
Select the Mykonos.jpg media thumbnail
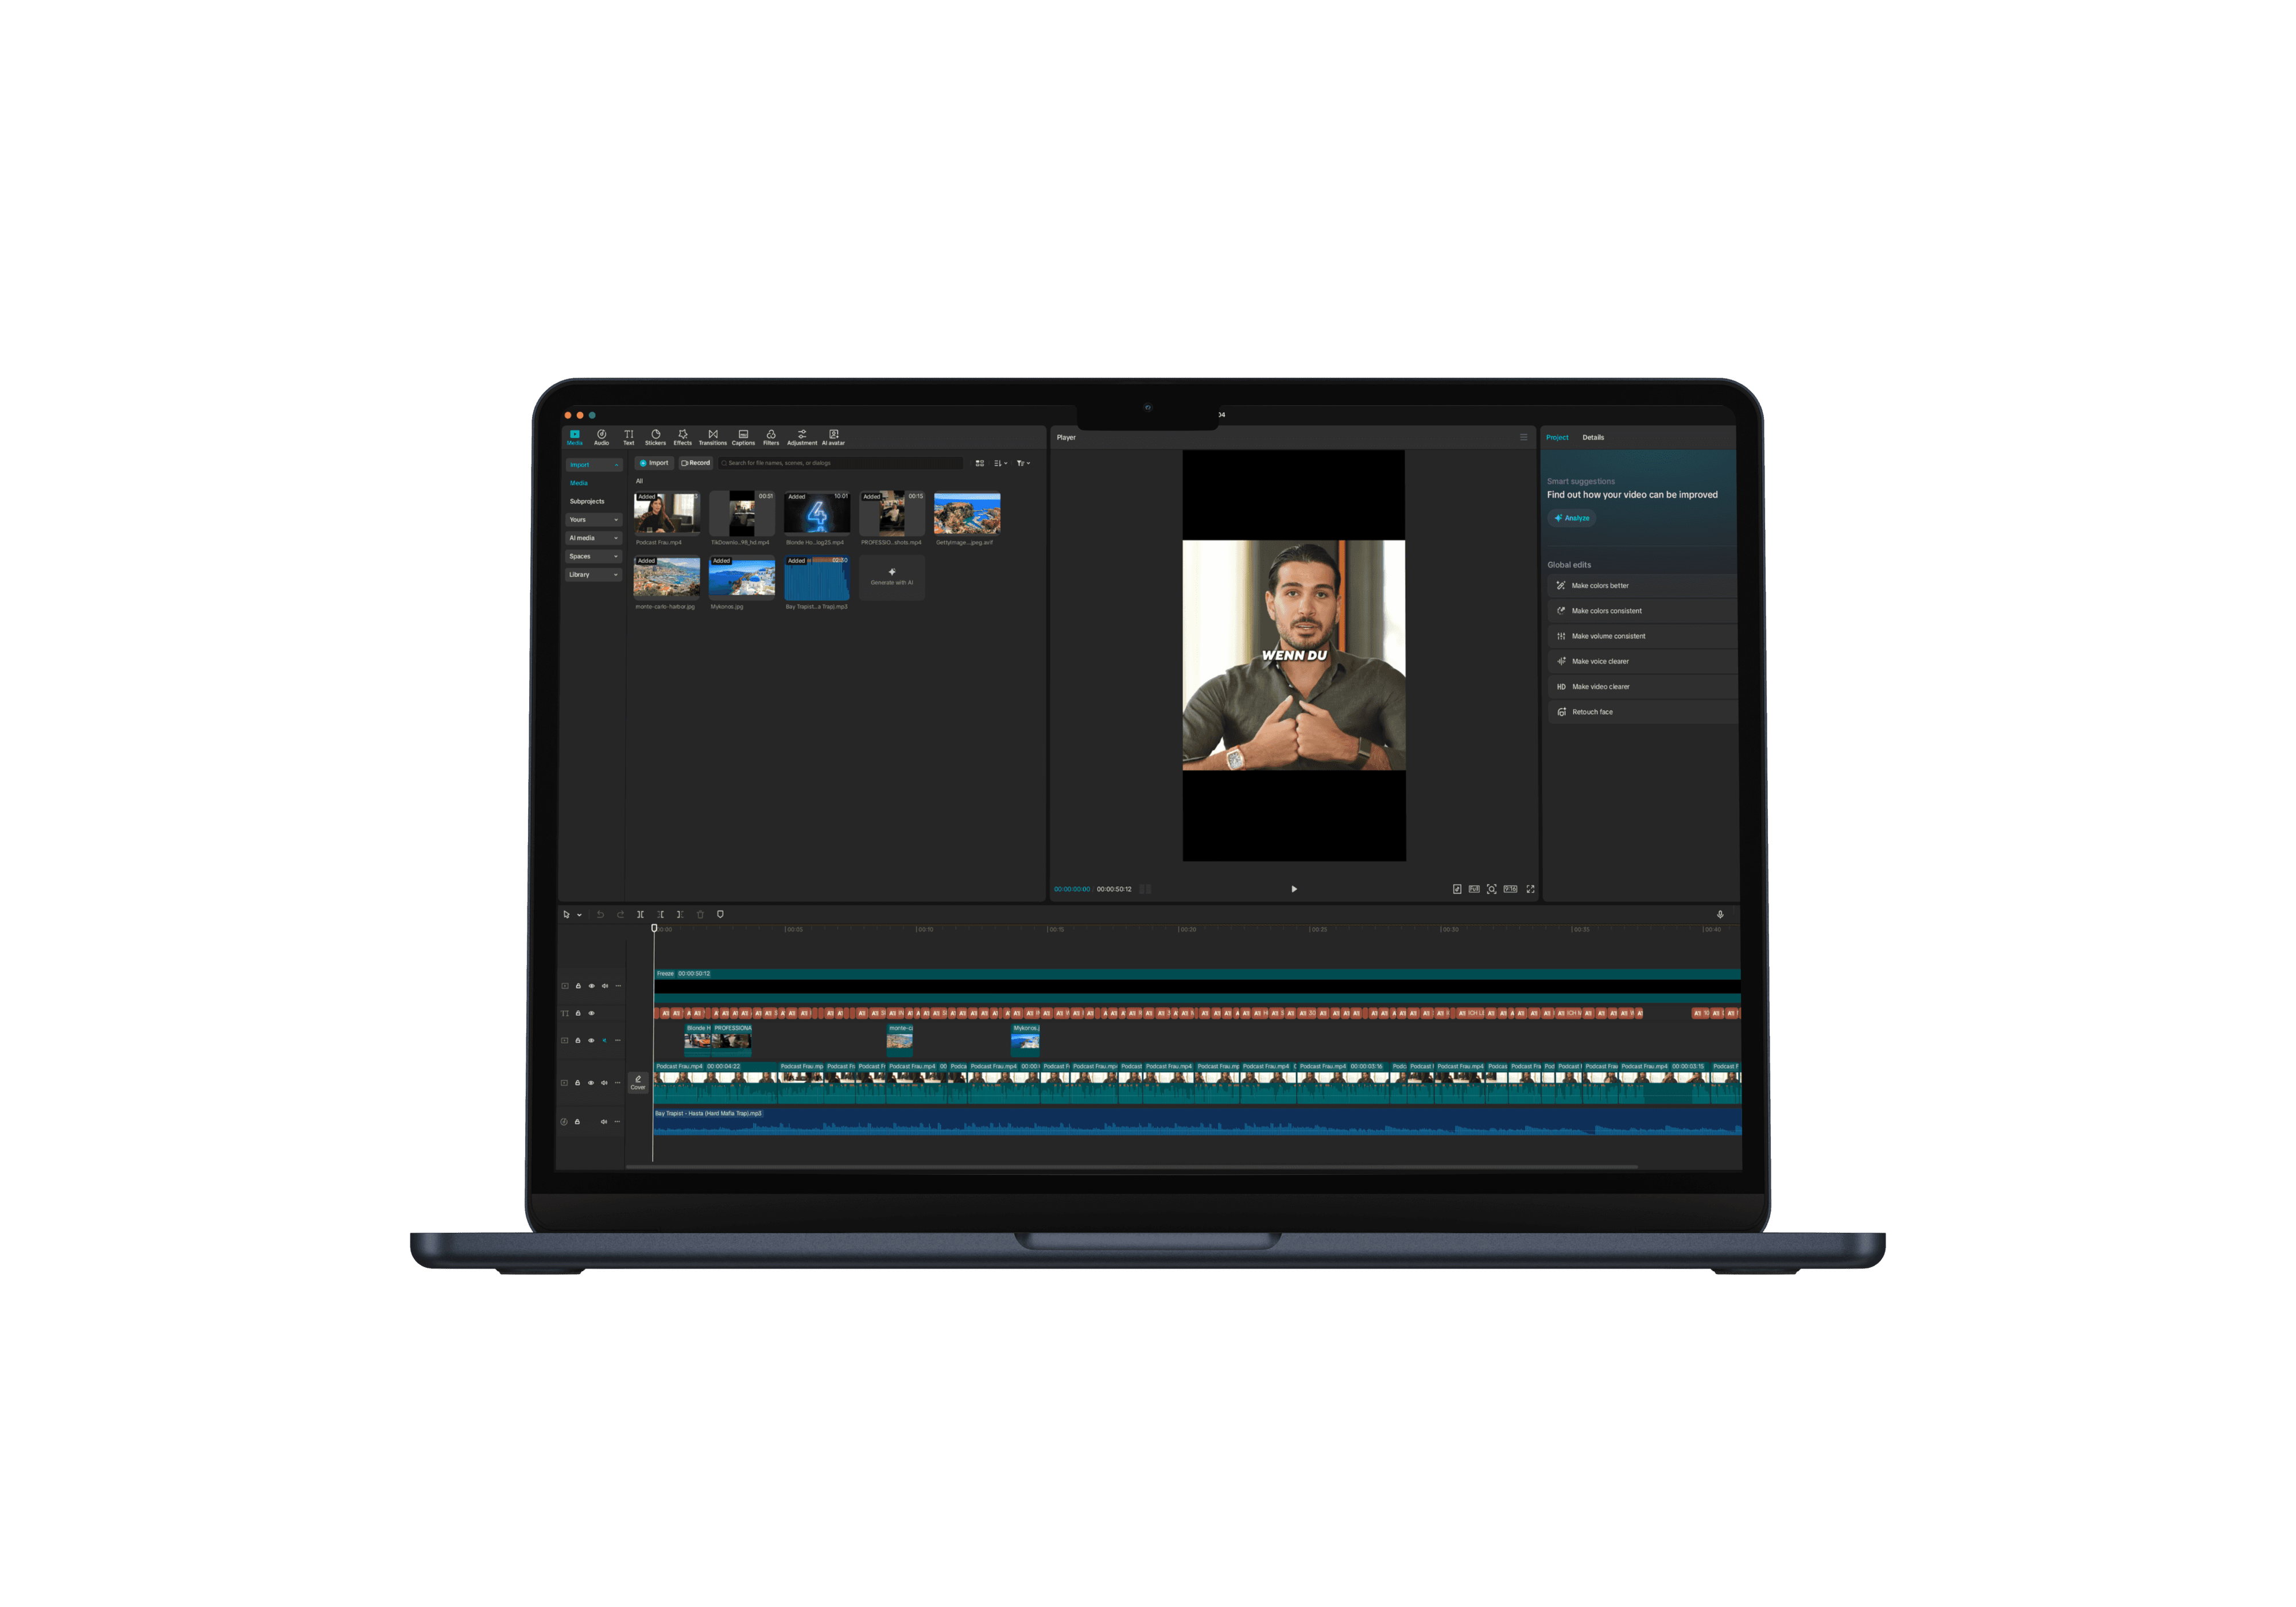point(741,578)
